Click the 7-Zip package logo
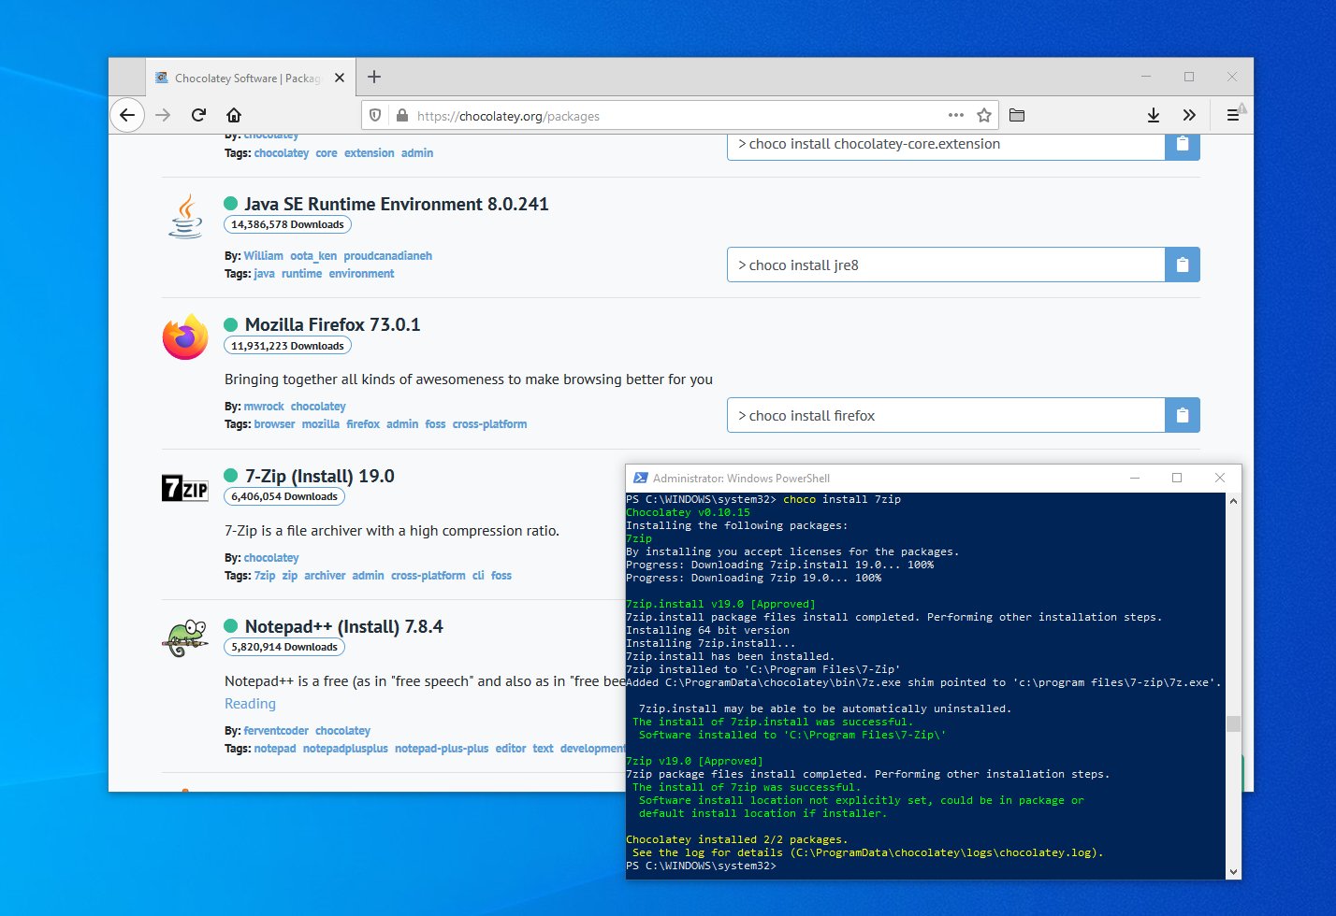Image resolution: width=1336 pixels, height=916 pixels. (x=185, y=488)
